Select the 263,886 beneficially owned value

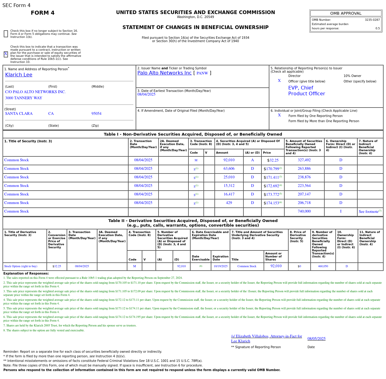tap(304, 169)
